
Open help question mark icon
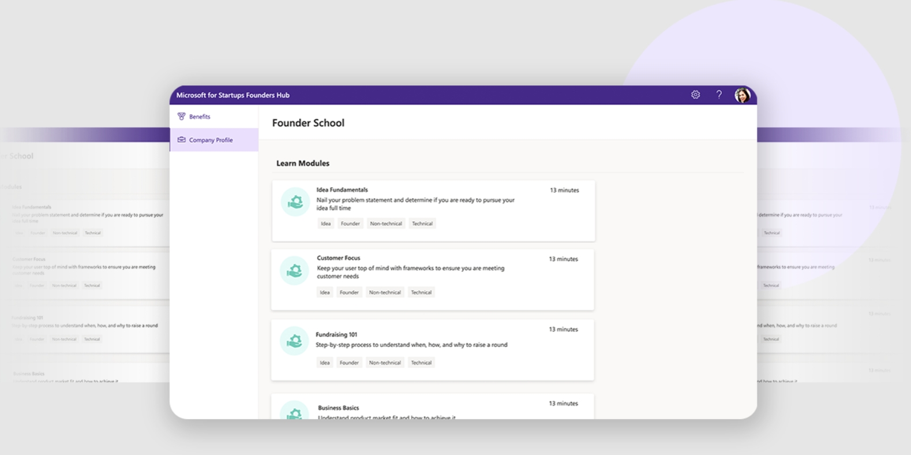click(x=719, y=95)
